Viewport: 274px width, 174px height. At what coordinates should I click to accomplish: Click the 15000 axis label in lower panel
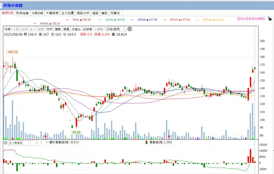263,145
